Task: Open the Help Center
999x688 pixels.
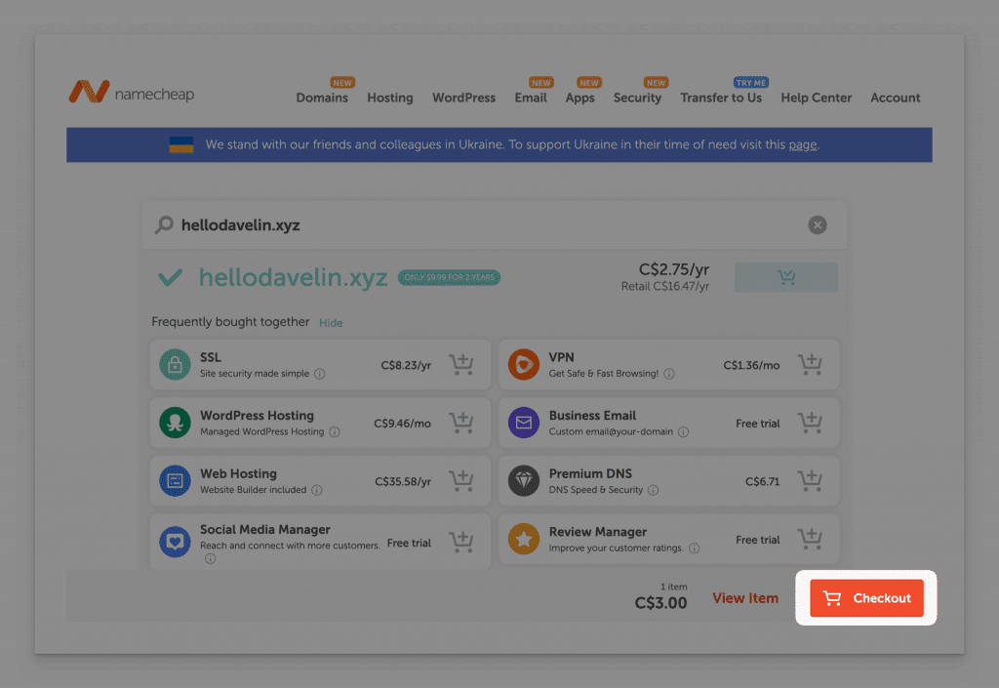Action: pyautogui.click(x=817, y=98)
